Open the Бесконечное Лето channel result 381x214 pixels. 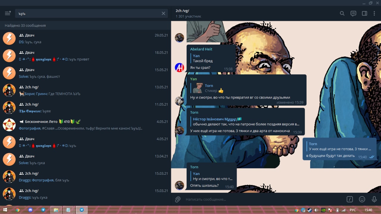pos(85,125)
